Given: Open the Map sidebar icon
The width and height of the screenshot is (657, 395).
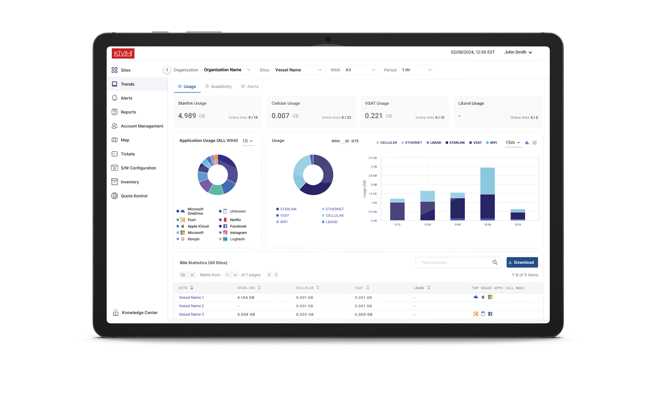Looking at the screenshot, I should (114, 140).
